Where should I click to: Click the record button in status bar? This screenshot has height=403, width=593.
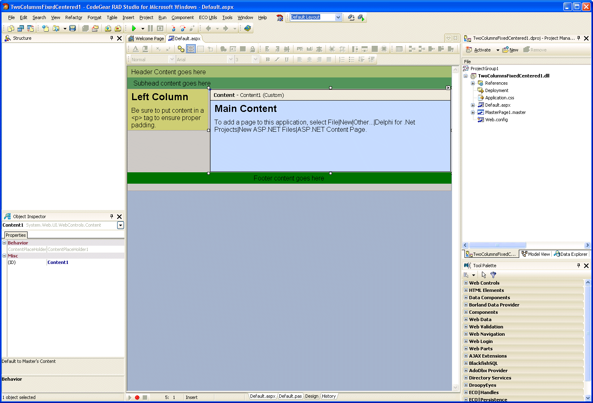[x=137, y=397]
